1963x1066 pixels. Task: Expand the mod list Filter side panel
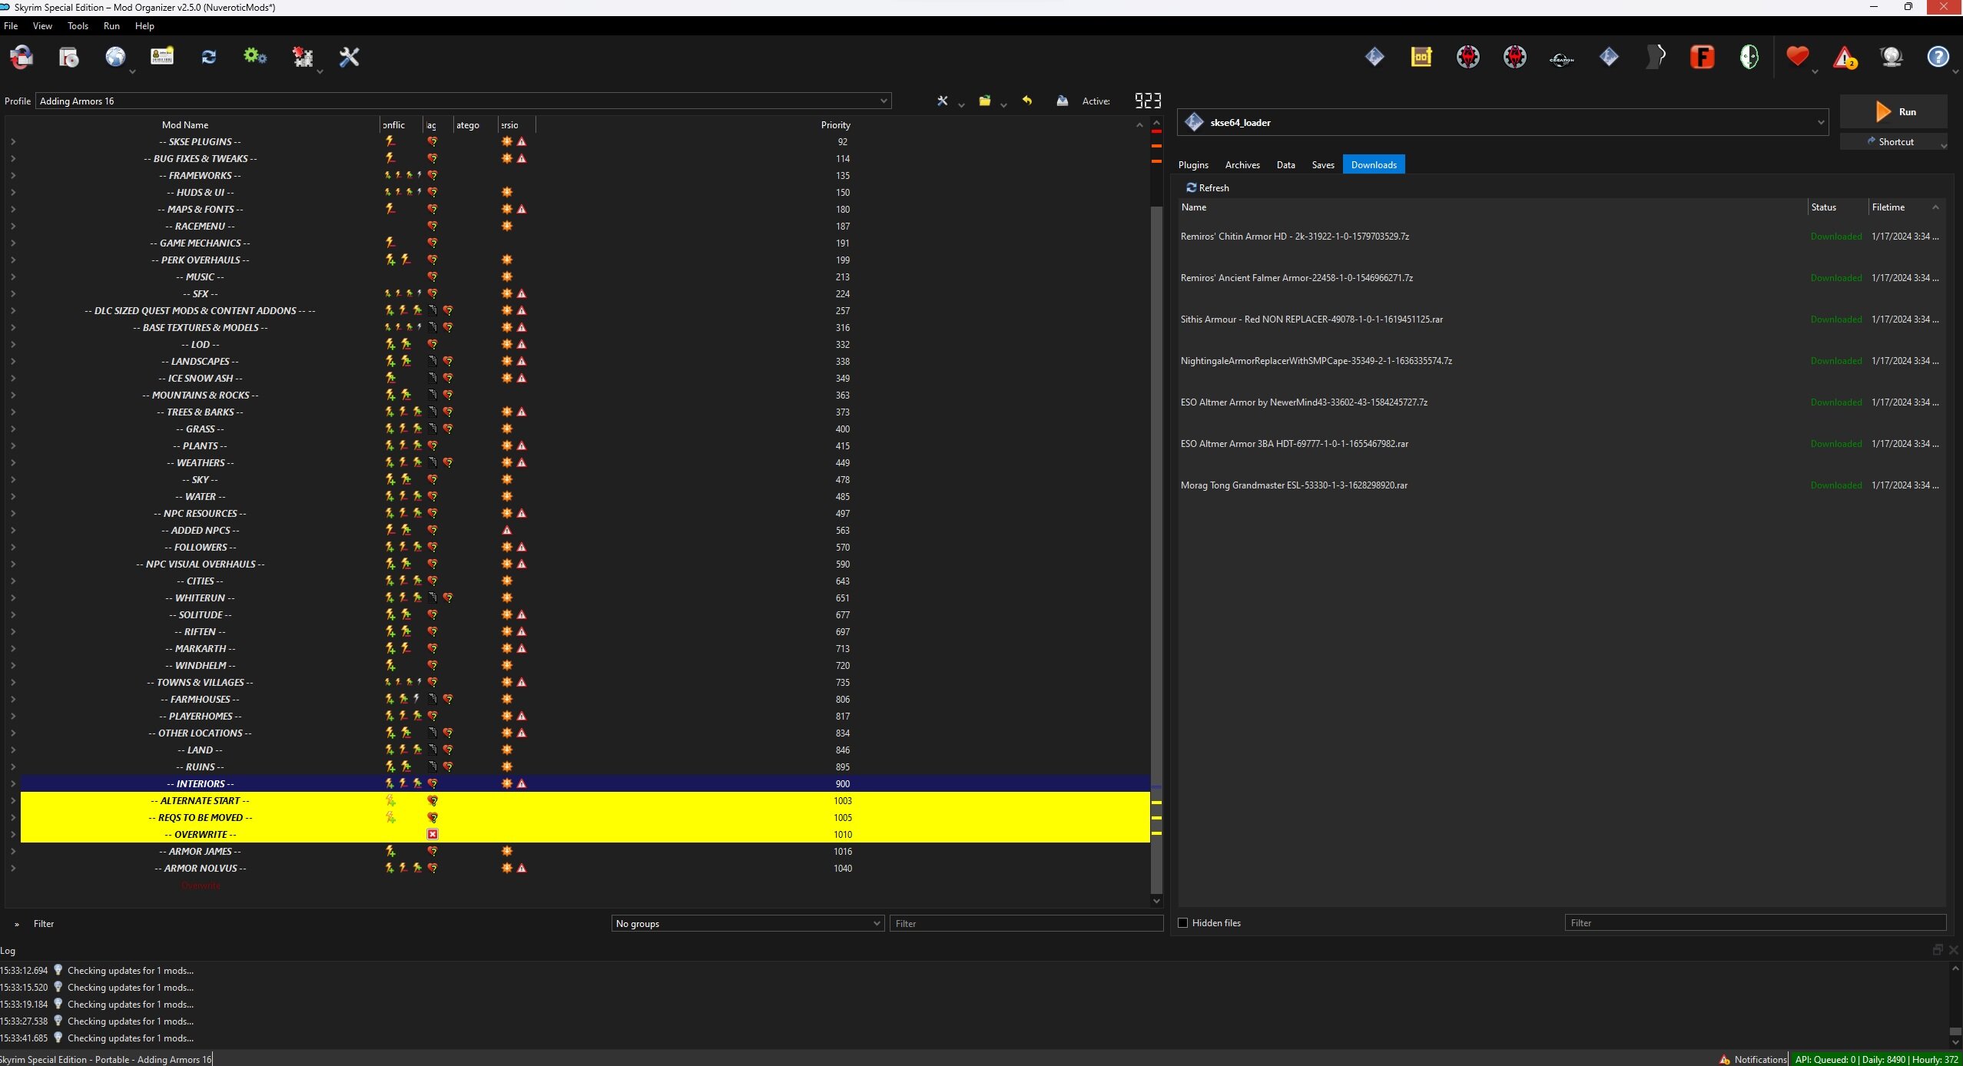point(17,924)
